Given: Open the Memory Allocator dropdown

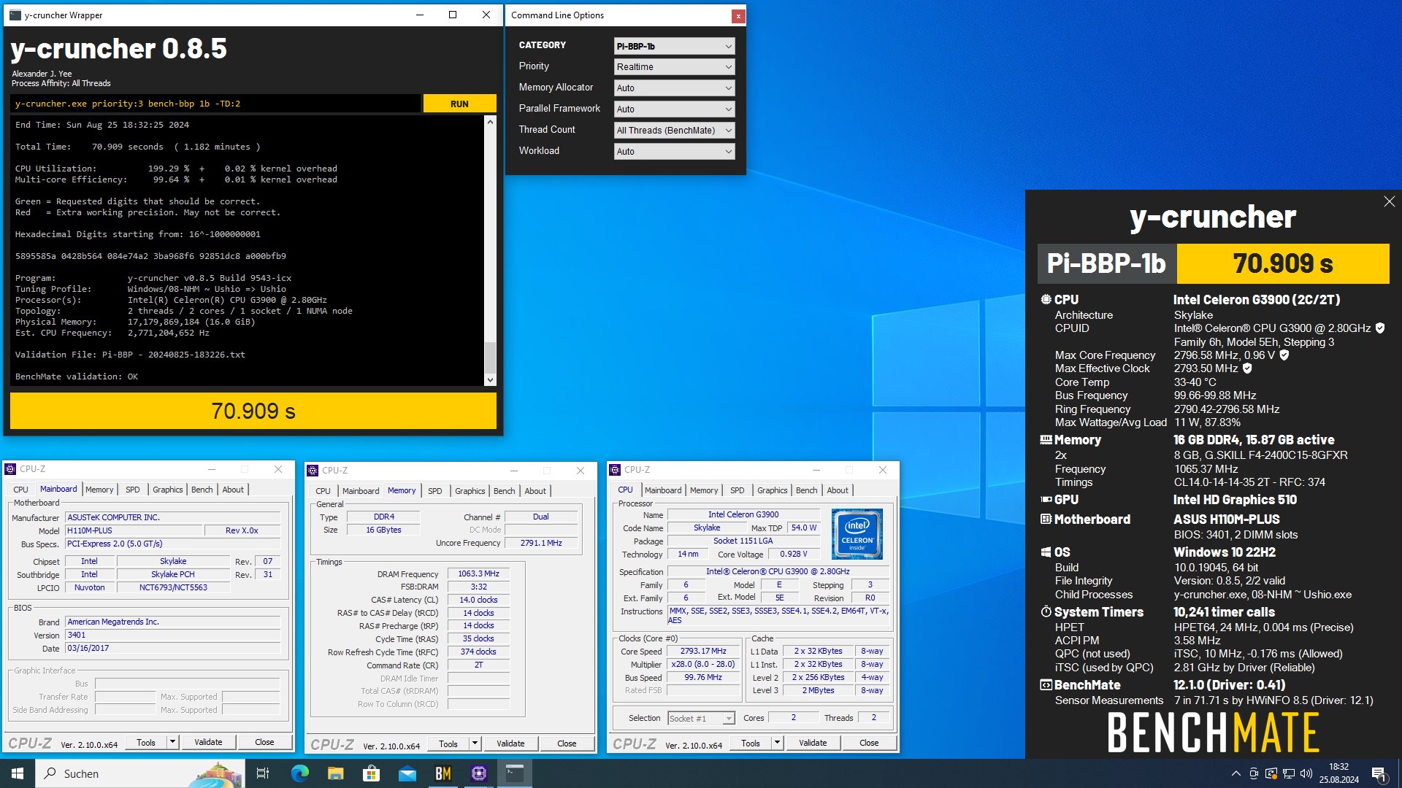Looking at the screenshot, I should (x=674, y=88).
